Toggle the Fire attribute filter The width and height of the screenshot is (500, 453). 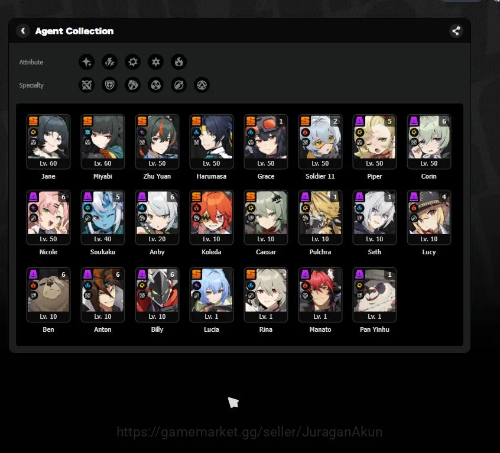click(178, 62)
